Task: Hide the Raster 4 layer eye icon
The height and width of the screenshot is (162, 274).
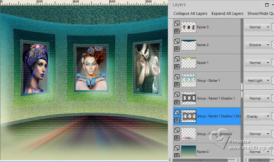Action: point(177,155)
